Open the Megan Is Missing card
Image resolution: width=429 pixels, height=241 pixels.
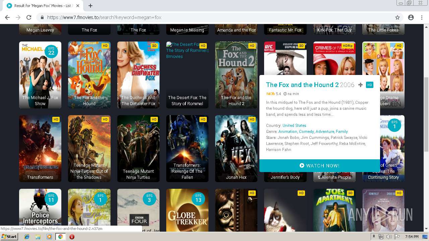[x=187, y=29]
